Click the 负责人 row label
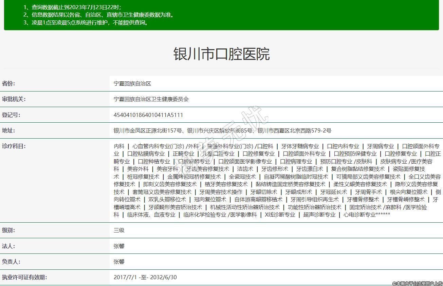This screenshot has height=286, width=443. [x=11, y=262]
